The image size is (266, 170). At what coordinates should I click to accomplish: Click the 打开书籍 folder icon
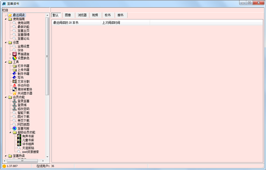coord(15,66)
